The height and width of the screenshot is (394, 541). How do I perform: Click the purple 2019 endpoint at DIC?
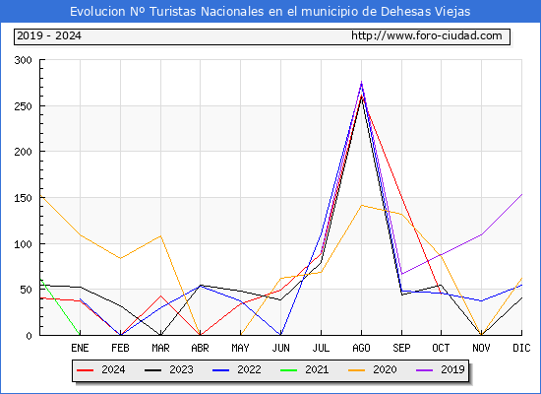(x=521, y=195)
